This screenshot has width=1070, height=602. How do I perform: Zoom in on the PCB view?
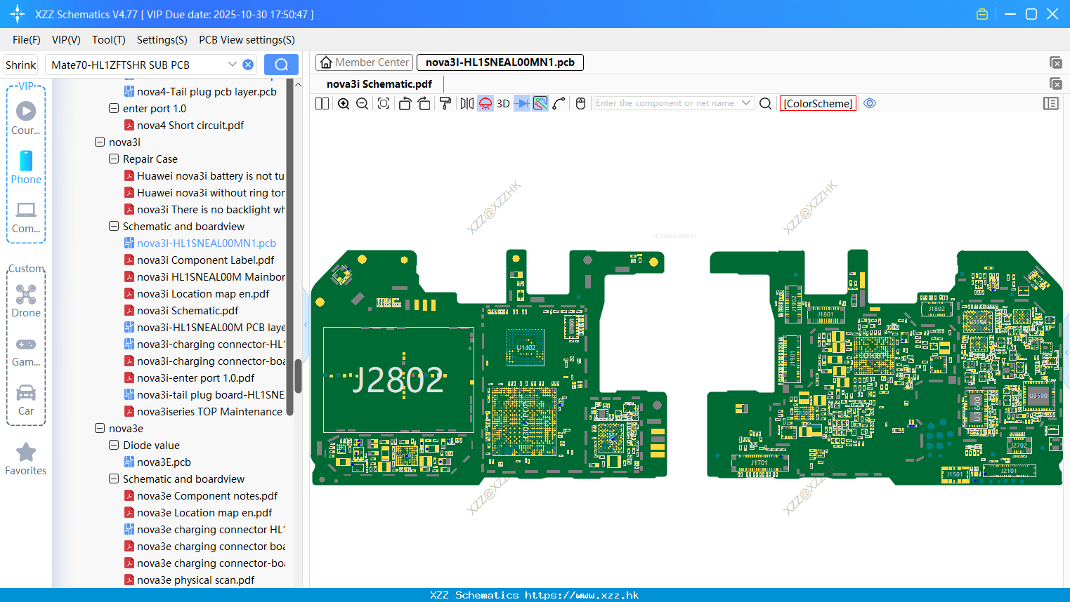point(344,103)
